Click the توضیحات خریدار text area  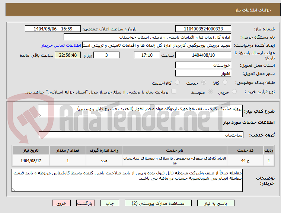point(127,180)
